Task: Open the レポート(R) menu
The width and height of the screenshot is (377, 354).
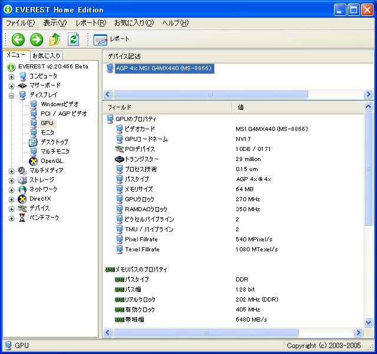Action: (91, 23)
